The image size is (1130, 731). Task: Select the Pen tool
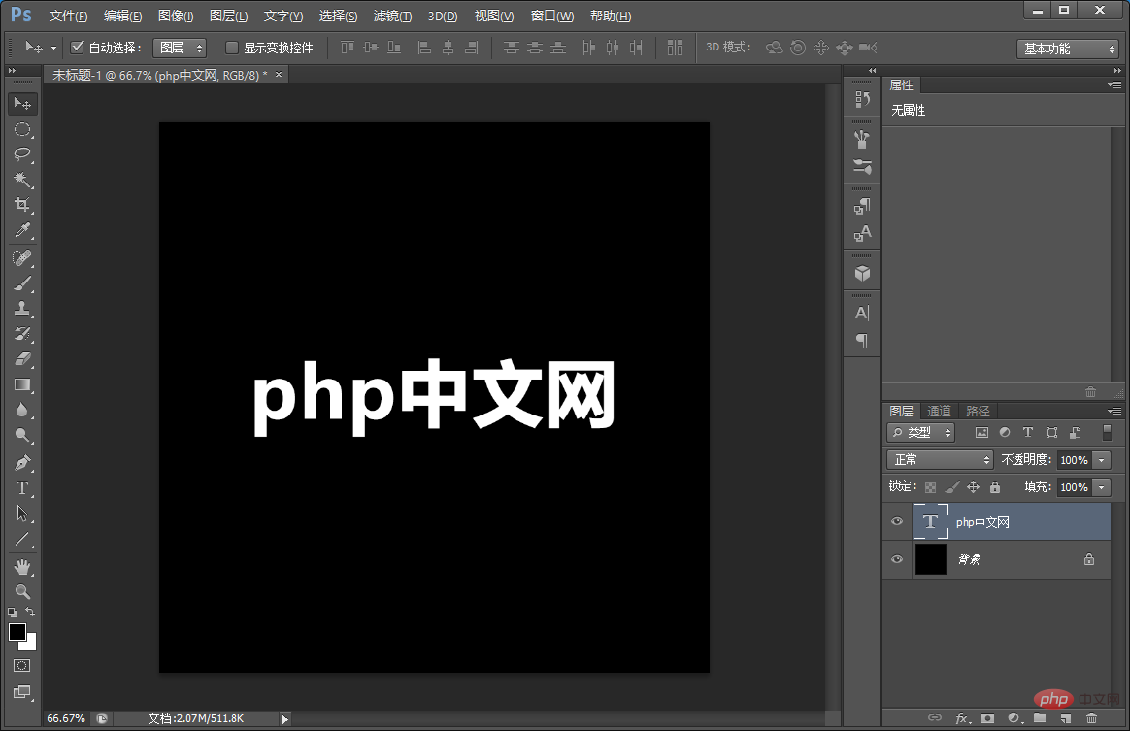pos(22,463)
